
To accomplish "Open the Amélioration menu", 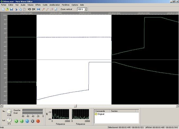I will point(55,5).
